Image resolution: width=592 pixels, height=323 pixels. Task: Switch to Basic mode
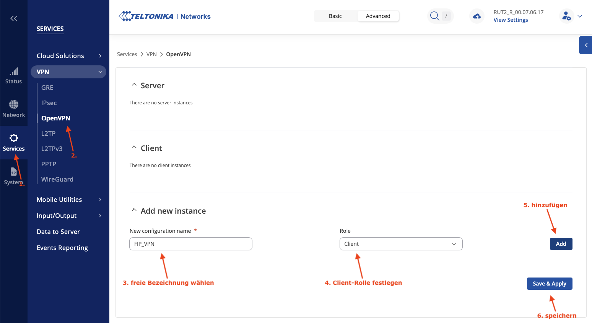coord(335,16)
